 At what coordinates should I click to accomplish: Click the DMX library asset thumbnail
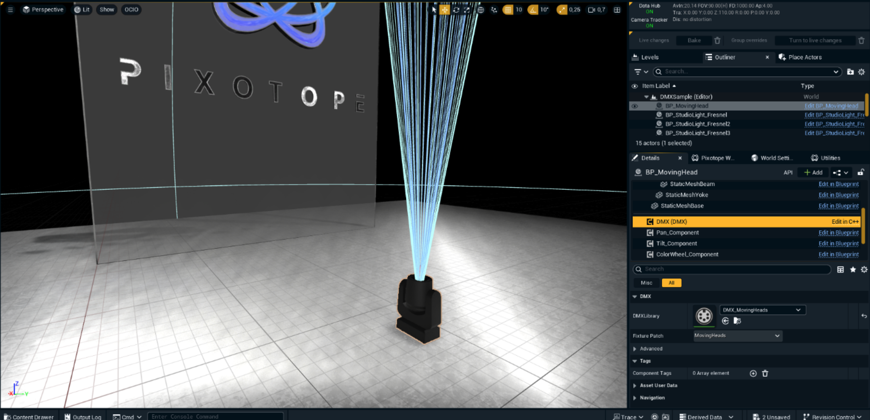(704, 316)
